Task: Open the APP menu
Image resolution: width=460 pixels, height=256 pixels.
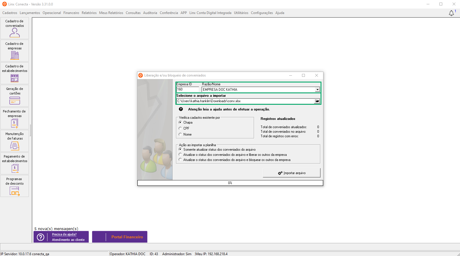Action: (x=184, y=13)
